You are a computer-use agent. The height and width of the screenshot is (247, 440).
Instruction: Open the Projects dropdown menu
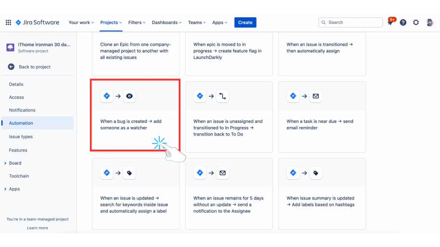click(x=111, y=22)
